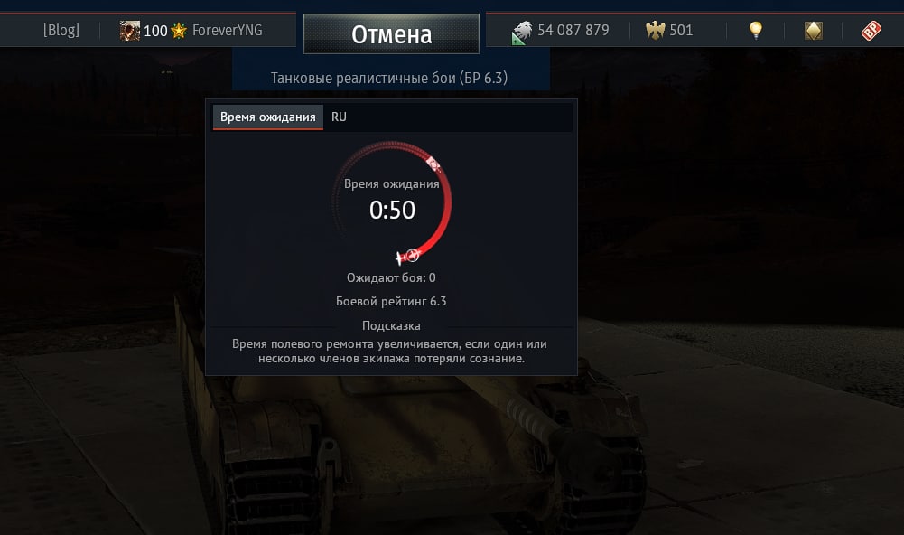Open the BP battle pass icon
The width and height of the screenshot is (904, 535).
[871, 31]
